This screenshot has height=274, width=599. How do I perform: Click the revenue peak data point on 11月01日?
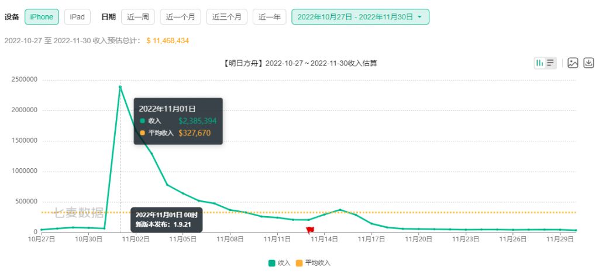point(120,87)
